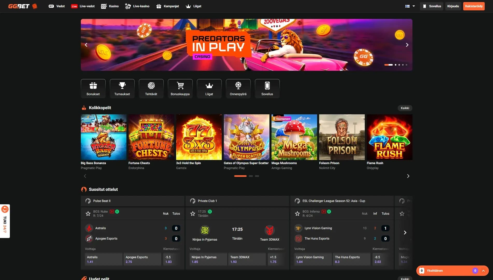Favorite the Astralis vs Apogee match star
Screen dimensions: 493x280
point(88,214)
